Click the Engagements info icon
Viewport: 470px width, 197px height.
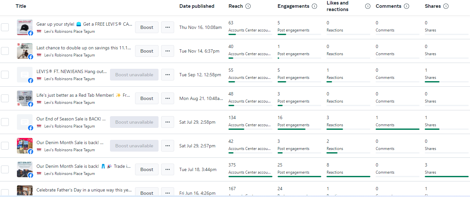tap(314, 6)
